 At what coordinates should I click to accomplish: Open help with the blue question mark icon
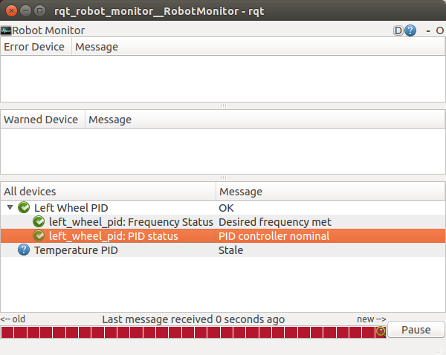tap(410, 30)
